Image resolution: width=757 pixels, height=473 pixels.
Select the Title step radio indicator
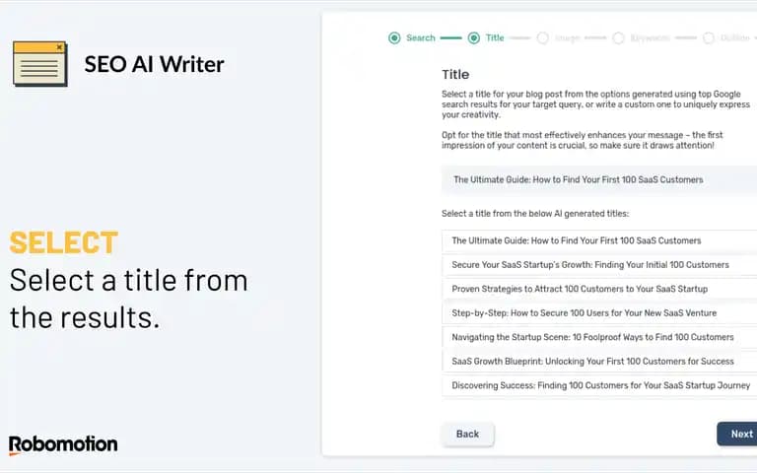point(474,38)
